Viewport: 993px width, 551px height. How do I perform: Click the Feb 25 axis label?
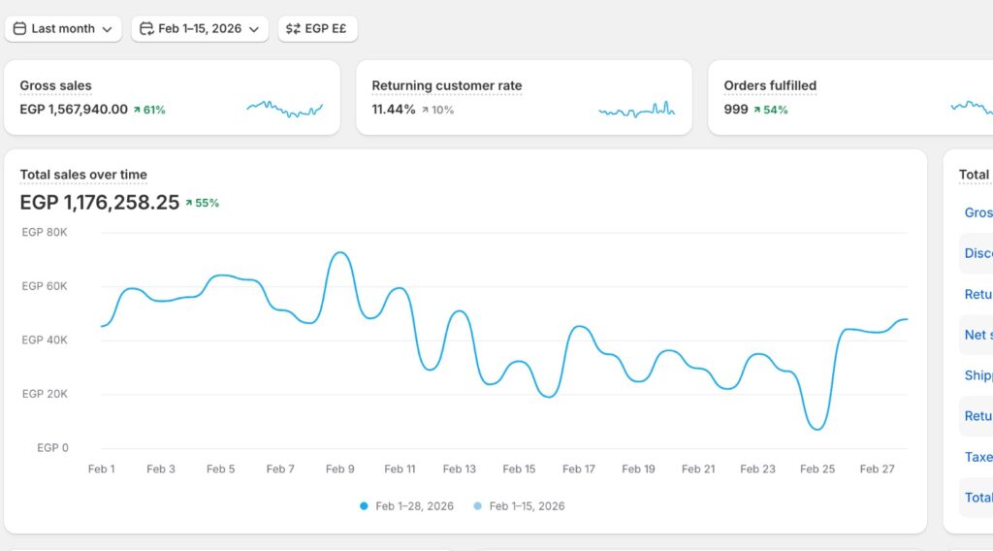click(x=817, y=470)
